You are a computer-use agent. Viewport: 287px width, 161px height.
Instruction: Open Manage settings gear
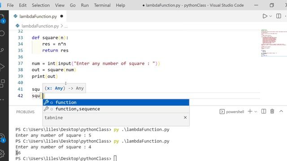pyautogui.click(x=2, y=153)
